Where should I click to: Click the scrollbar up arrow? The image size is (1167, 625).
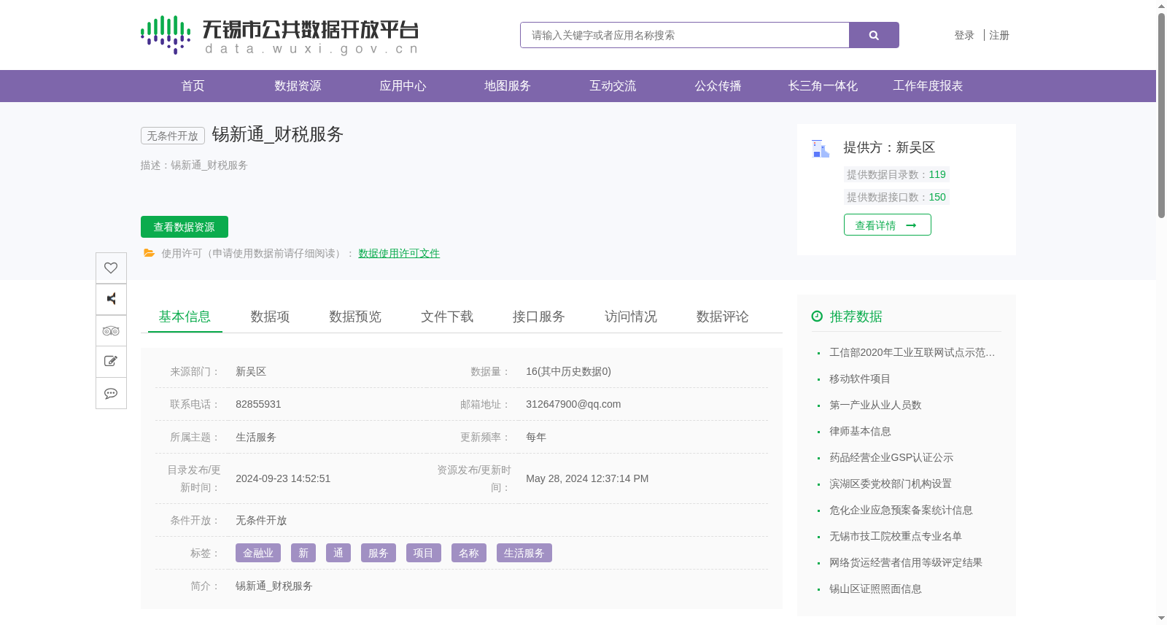tap(1161, 6)
